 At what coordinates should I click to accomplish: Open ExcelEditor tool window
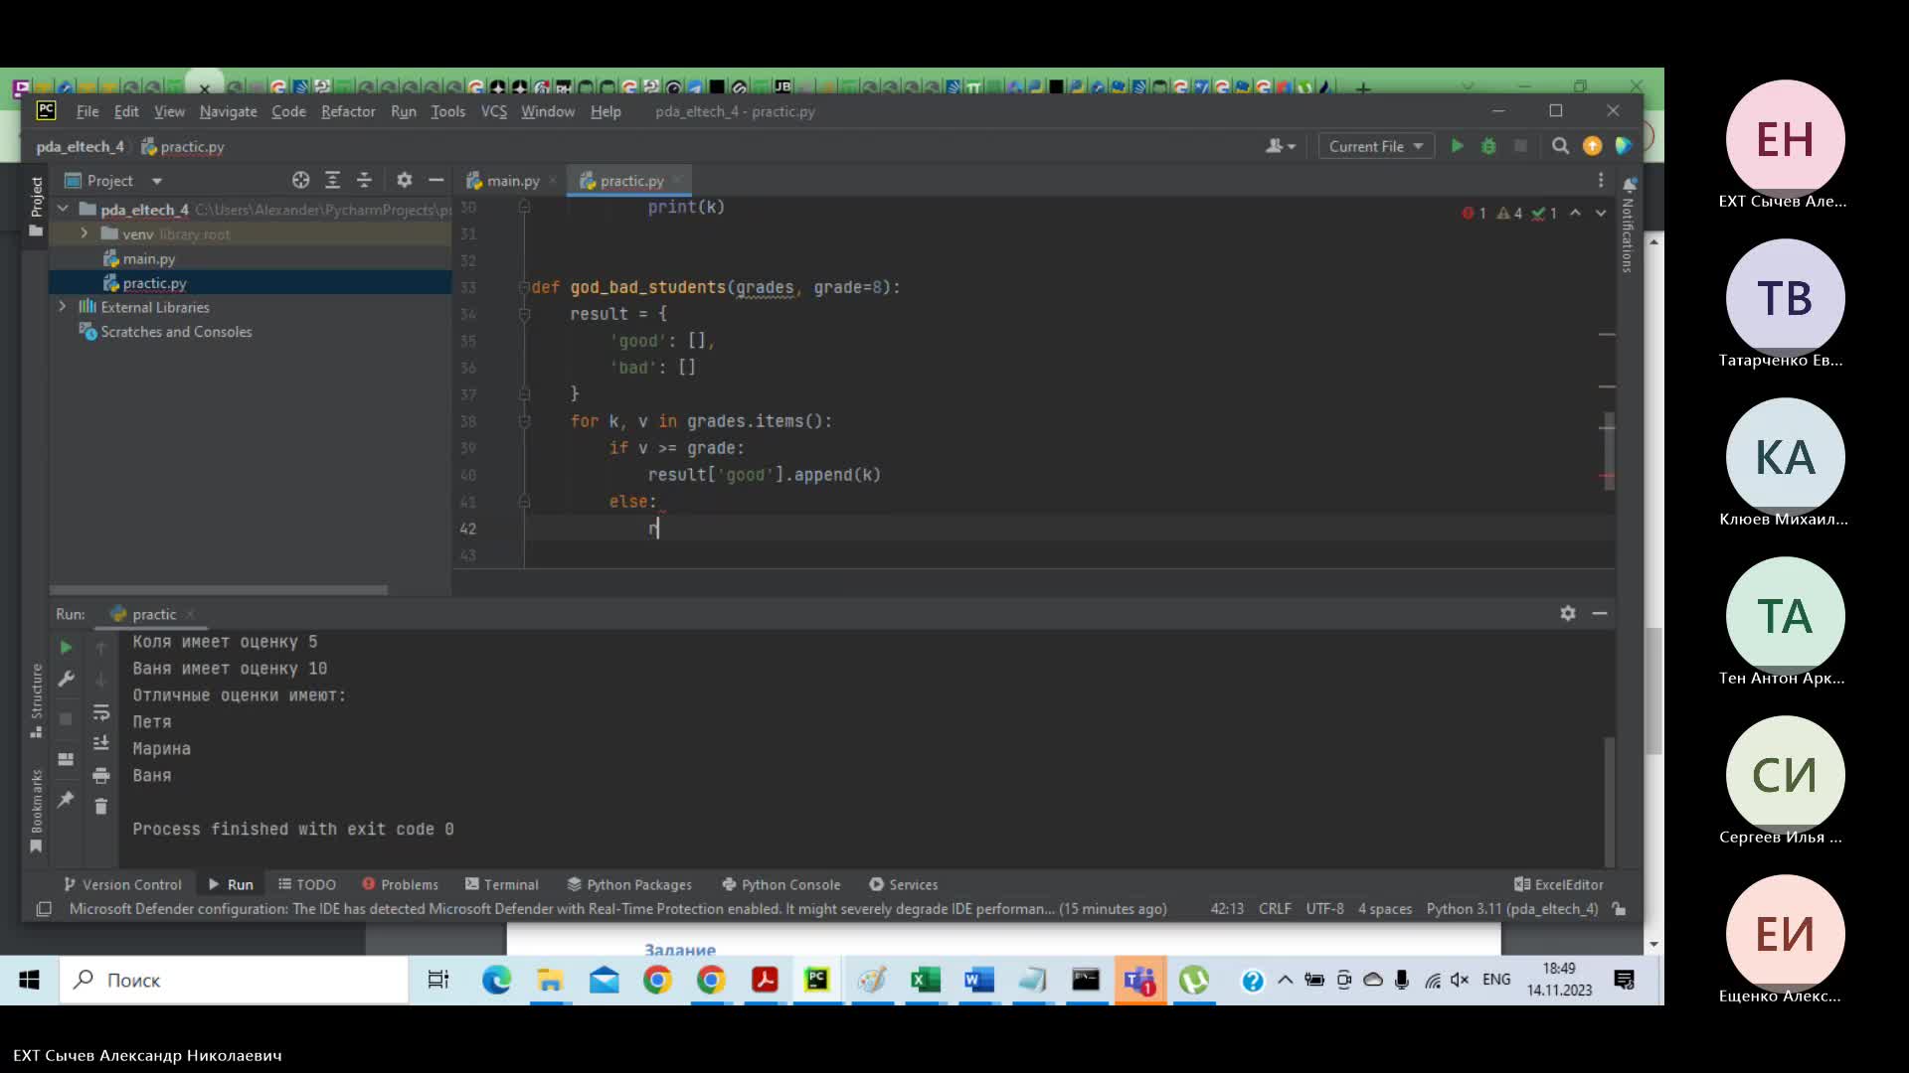1559,884
